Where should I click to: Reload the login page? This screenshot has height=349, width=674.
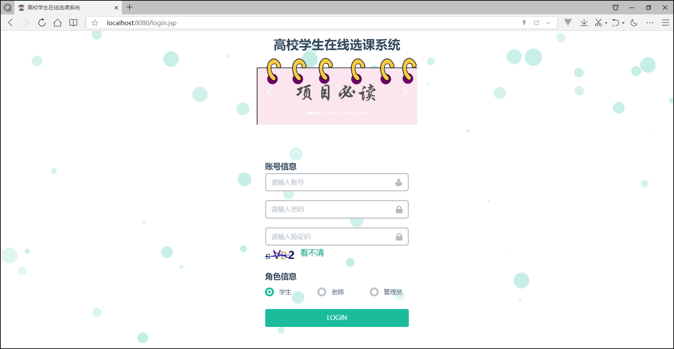(x=42, y=22)
